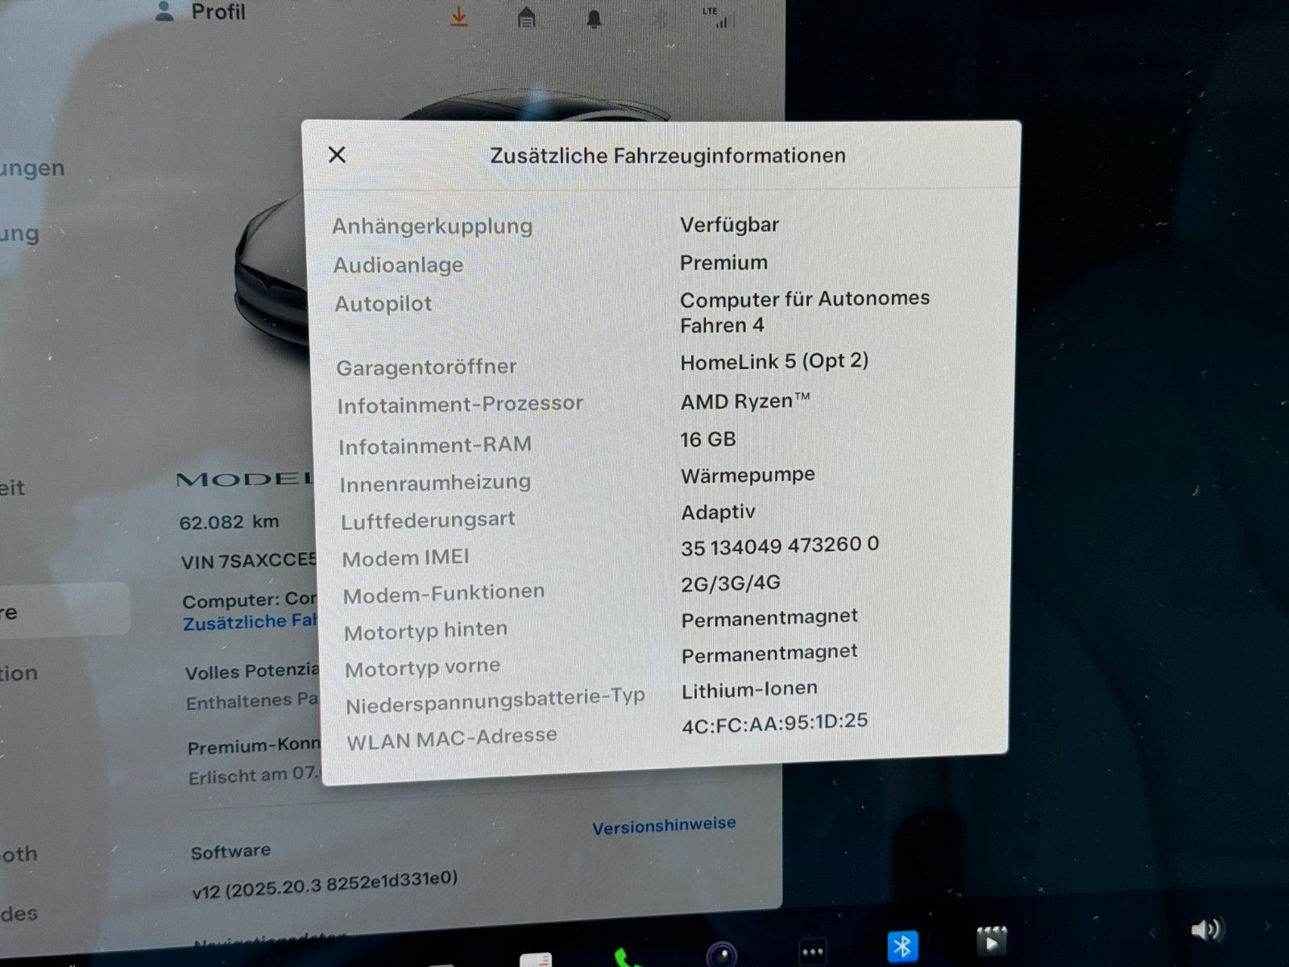Tap the odometer reading 62.082 km
The height and width of the screenshot is (967, 1289).
[229, 522]
